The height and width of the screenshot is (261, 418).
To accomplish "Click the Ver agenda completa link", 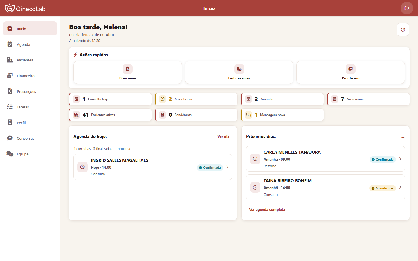I will point(267,209).
